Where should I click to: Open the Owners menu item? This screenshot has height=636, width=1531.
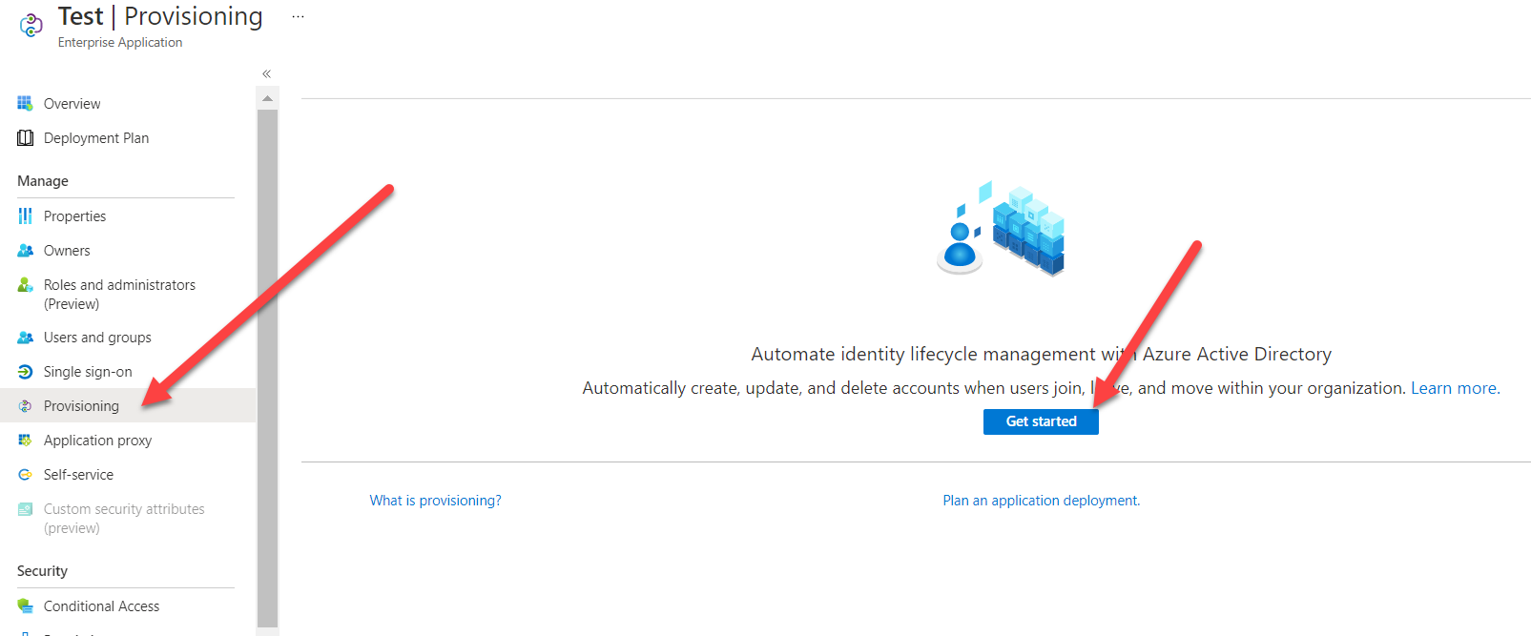click(x=67, y=251)
